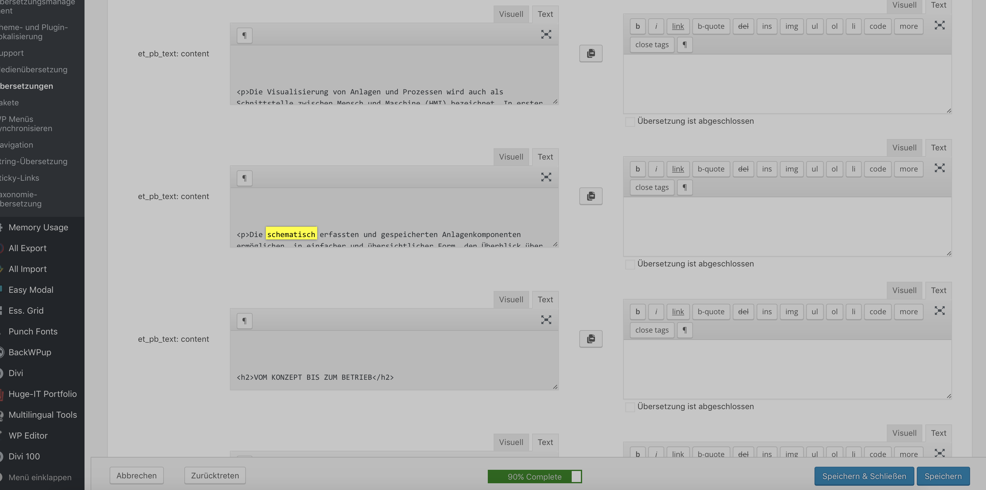Click 'close tags' in second translation editor
Viewport: 986px width, 490px height.
[652, 187]
